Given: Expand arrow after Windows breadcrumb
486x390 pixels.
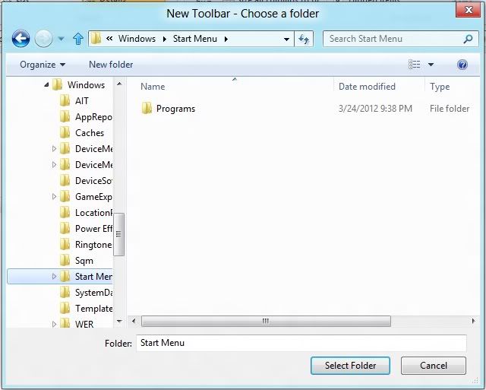Looking at the screenshot, I should pos(165,39).
